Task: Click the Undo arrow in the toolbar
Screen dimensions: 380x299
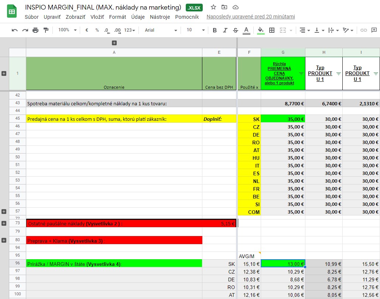Action: coord(14,30)
